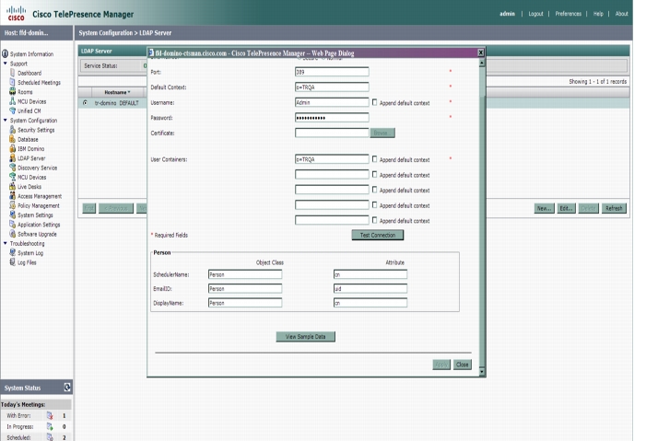Click the Port input field

tap(332, 72)
